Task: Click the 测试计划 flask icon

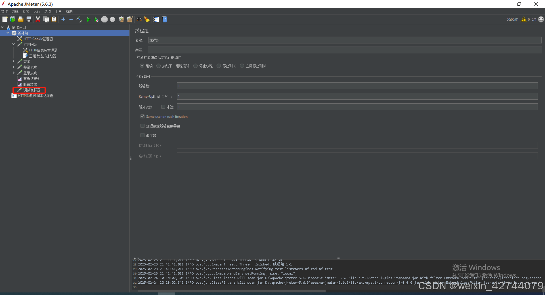Action: coord(8,28)
